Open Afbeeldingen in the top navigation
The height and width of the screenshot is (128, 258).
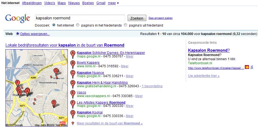tap(32, 3)
